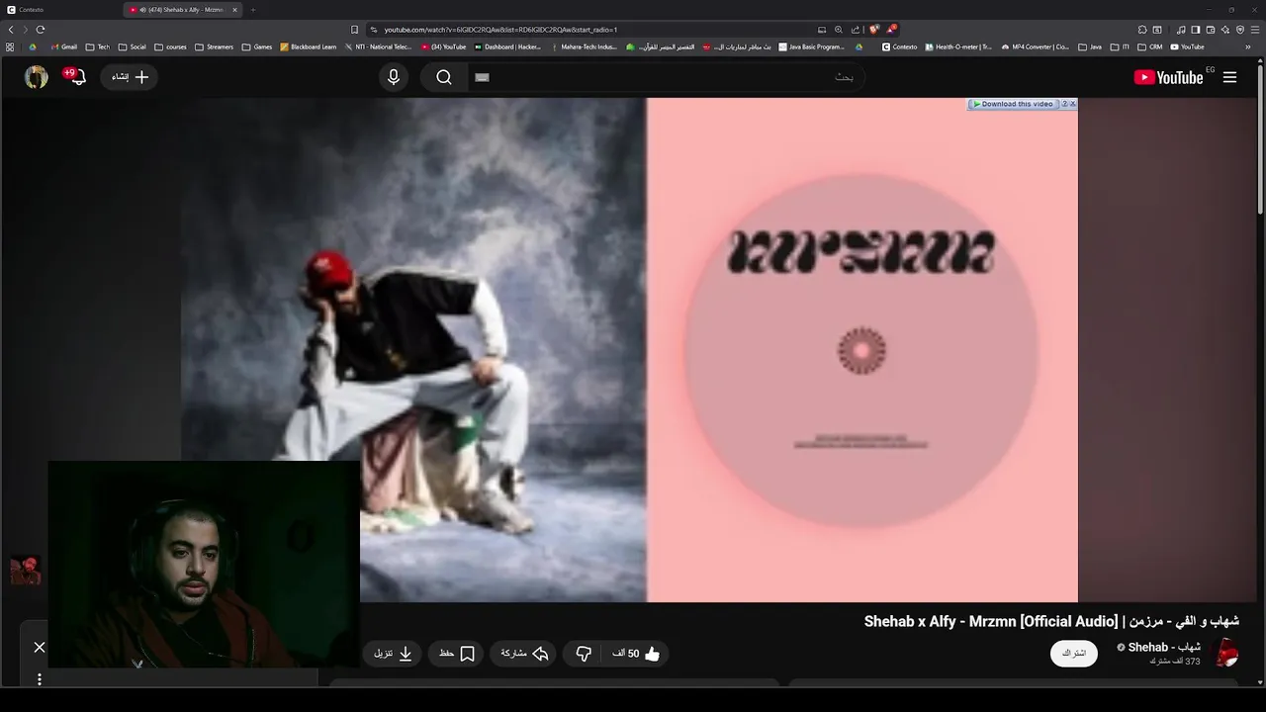This screenshot has height=712, width=1266.
Task: Expand the Tech bookmarks folder
Action: pyautogui.click(x=98, y=46)
